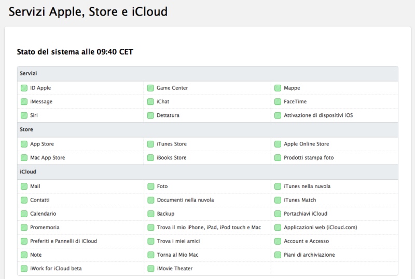Screen dimensions: 415x279
Task: Click the 'Trova il mio iPhone, iPad, iPod touch e Mac' text
Action: coord(209,228)
